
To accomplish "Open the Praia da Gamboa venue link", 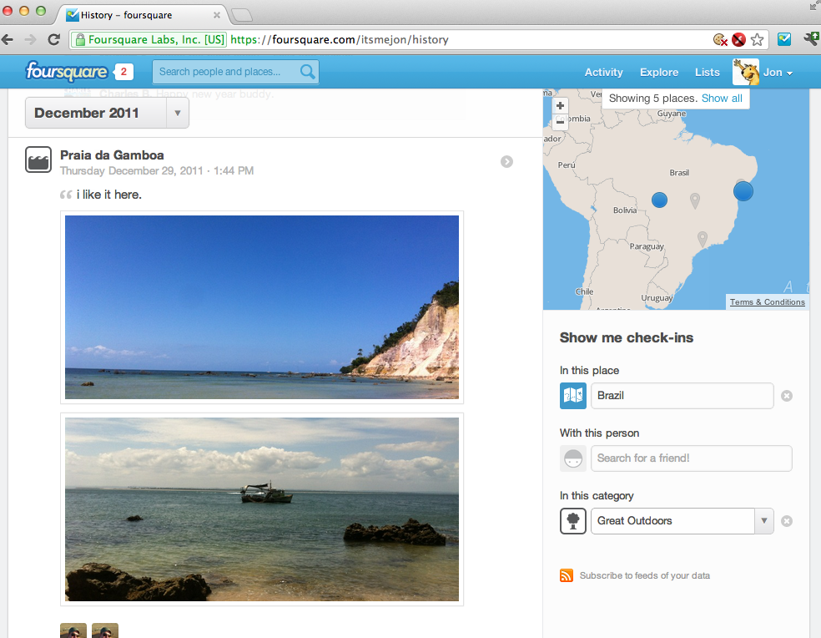I will pyautogui.click(x=112, y=155).
